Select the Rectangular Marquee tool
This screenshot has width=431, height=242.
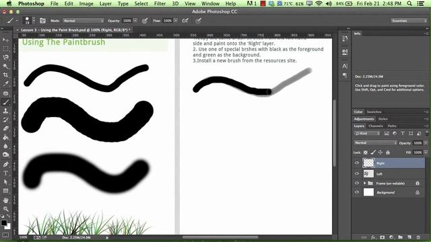click(5, 49)
